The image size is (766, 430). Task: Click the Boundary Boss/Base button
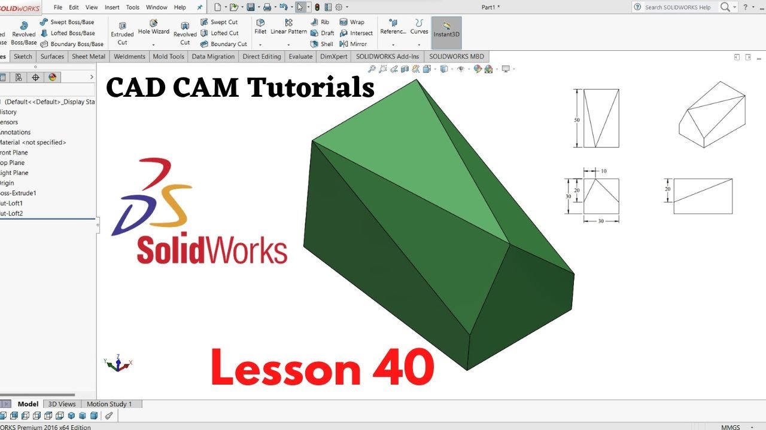[72, 44]
